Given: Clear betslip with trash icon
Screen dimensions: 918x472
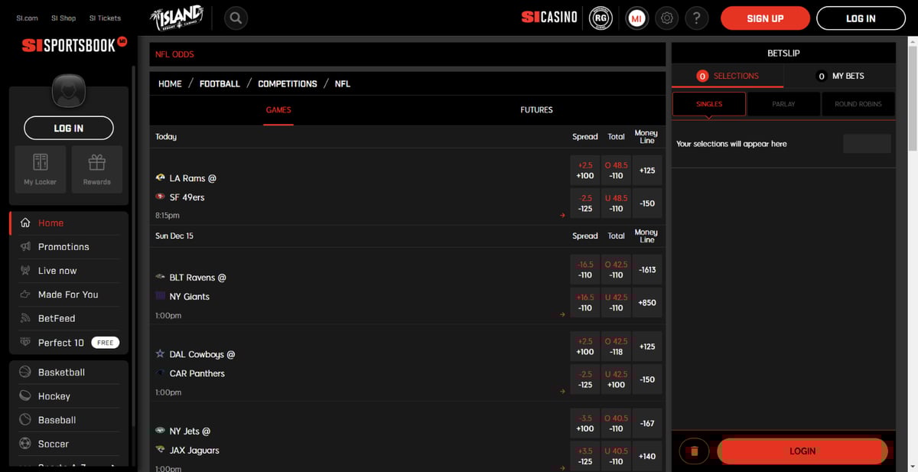Looking at the screenshot, I should 694,451.
